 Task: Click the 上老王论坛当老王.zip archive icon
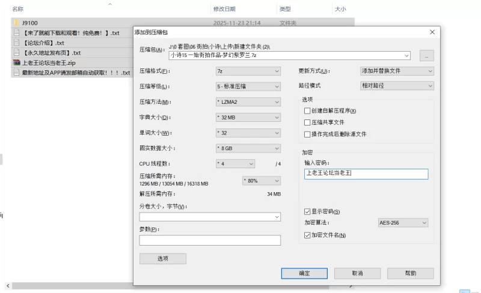point(16,62)
